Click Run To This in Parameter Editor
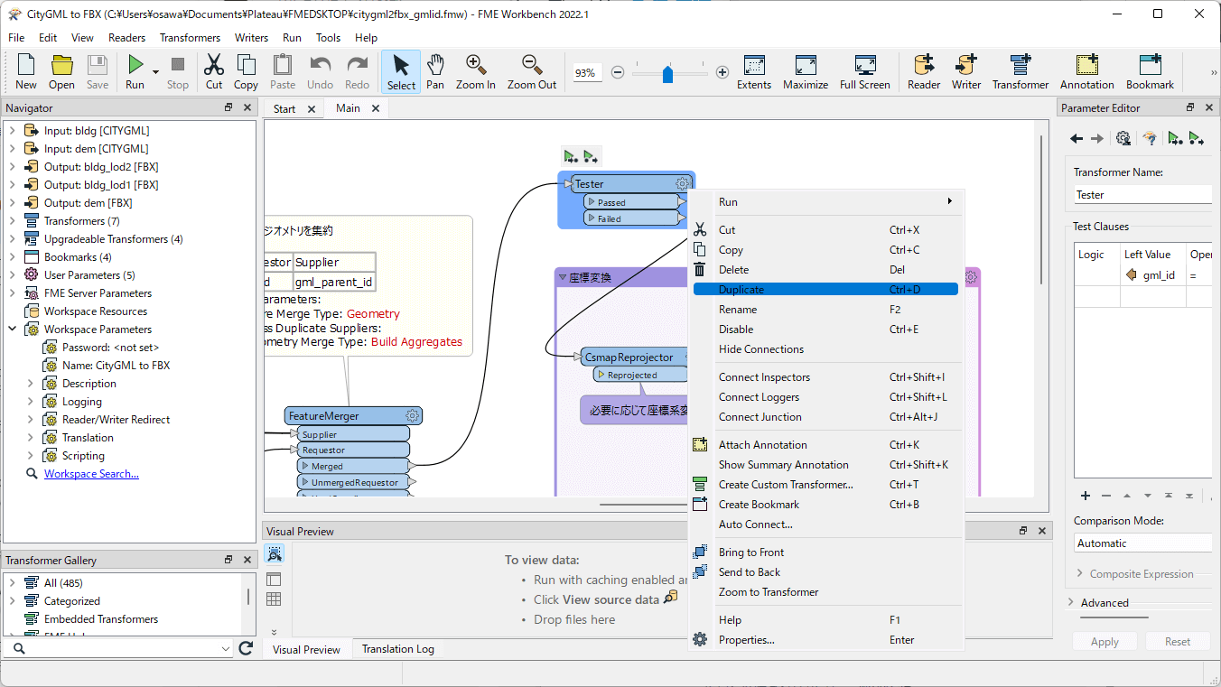Screen dimensions: 1221x687 pyautogui.click(x=1175, y=138)
